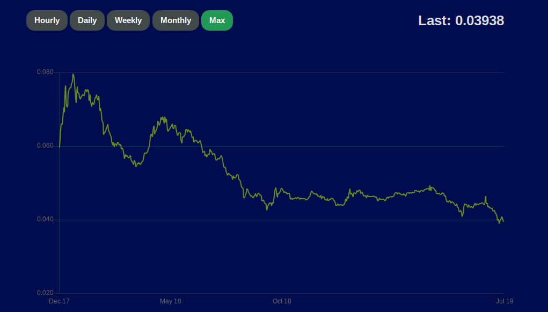This screenshot has height=312, width=548.
Task: Click the Oct 18 date label
Action: [282, 301]
